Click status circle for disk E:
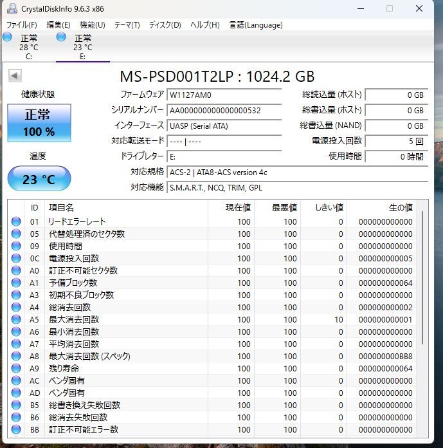 click(x=61, y=37)
